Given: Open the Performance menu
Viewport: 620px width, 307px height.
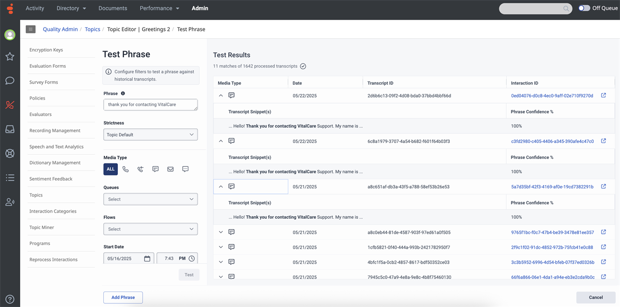Looking at the screenshot, I should tap(159, 8).
